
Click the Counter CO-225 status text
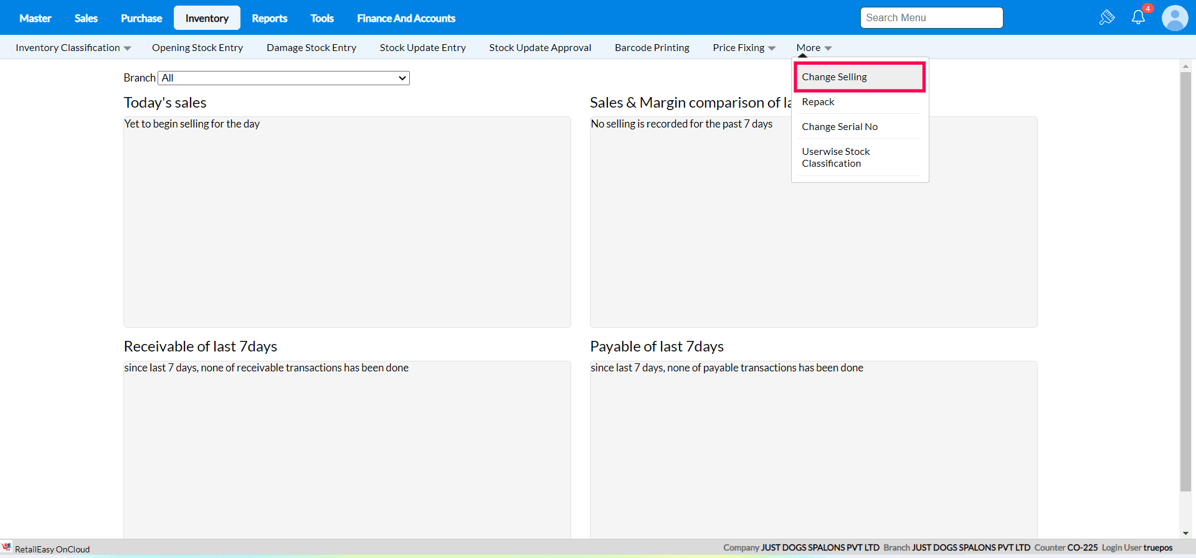click(x=1066, y=547)
